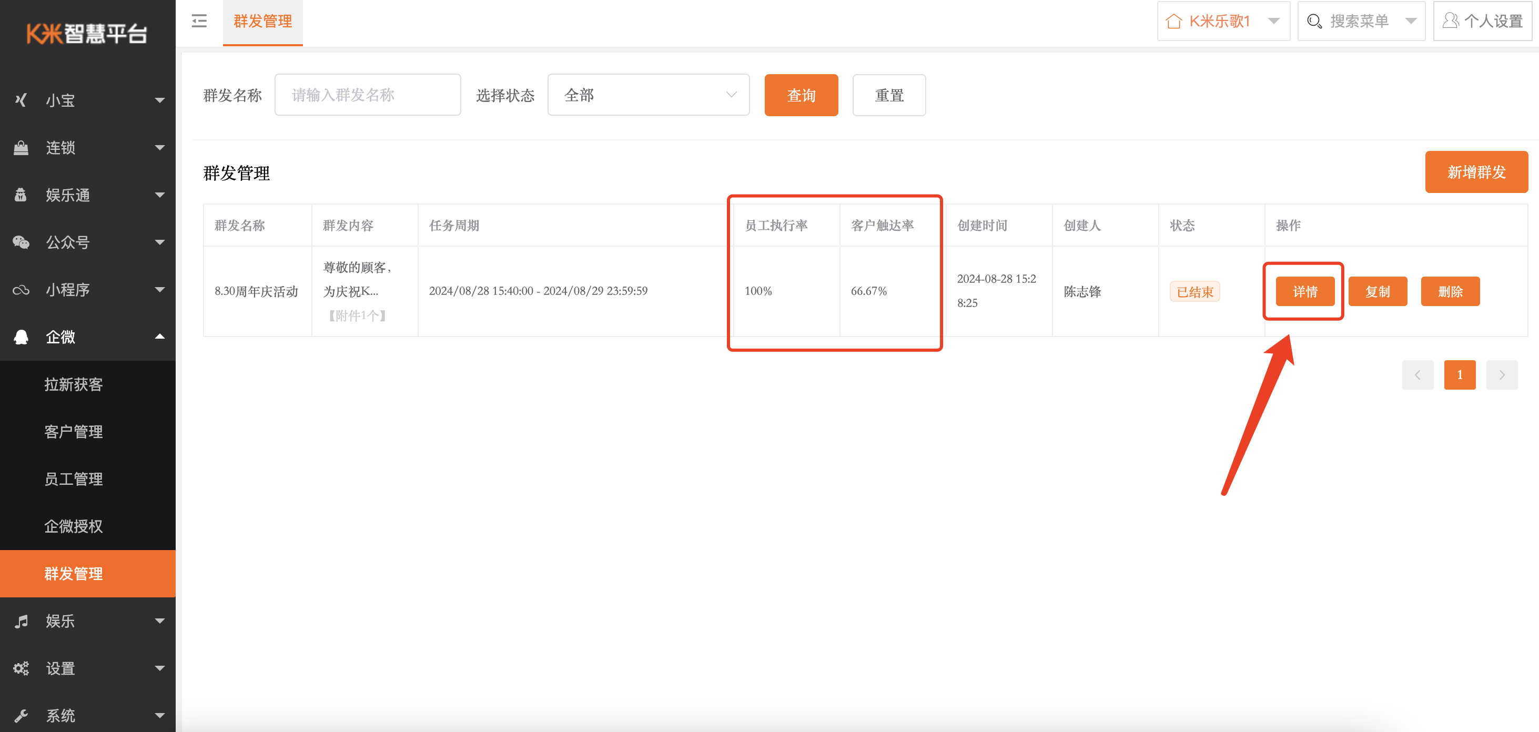Click the sidebar collapse hamburger icon
Screen dimensions: 1539x732
click(x=199, y=22)
